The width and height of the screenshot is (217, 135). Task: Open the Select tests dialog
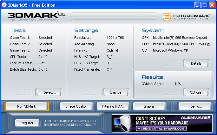(x=49, y=92)
